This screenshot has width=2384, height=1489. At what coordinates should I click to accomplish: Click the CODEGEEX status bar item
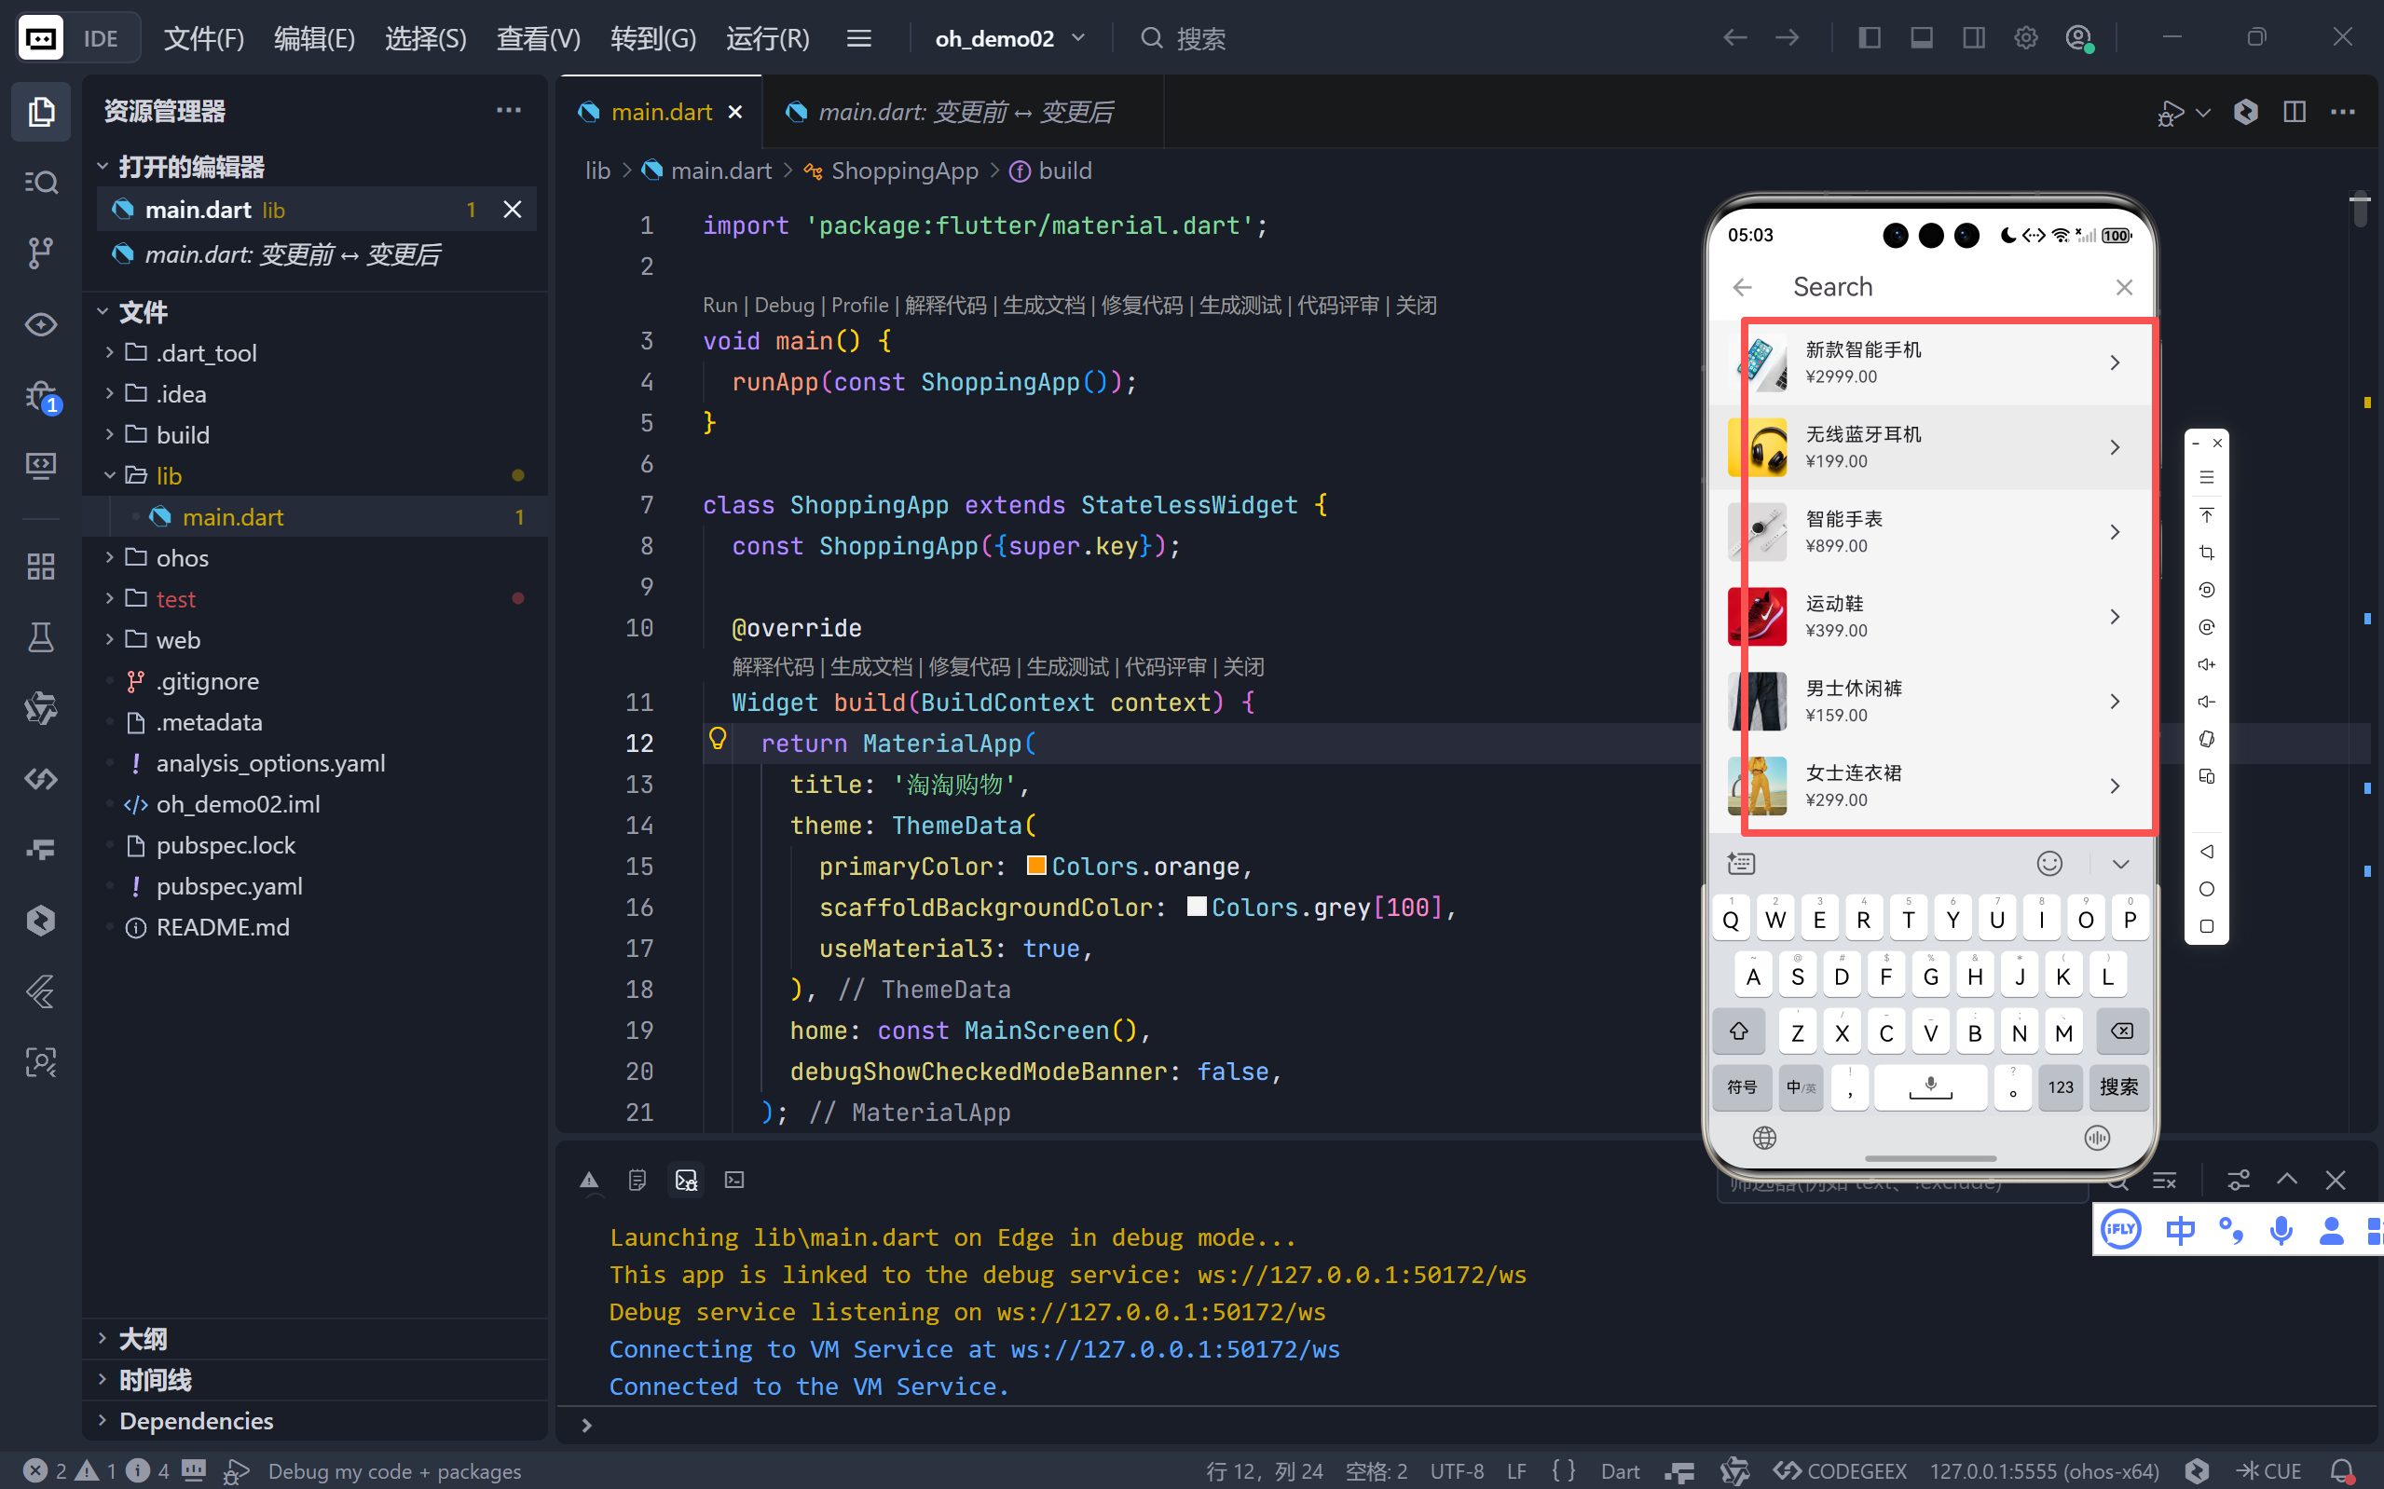coord(1841,1470)
